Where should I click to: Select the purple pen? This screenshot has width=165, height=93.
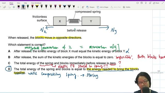click(55, 7)
